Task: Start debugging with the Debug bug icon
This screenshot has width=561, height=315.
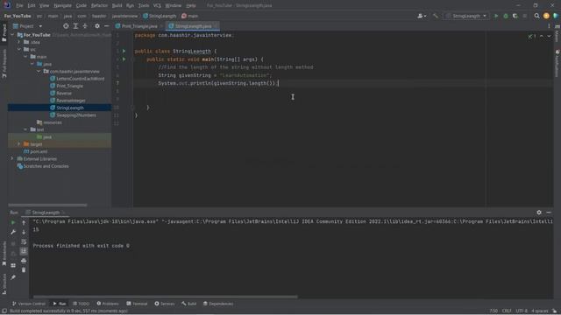Action: [x=506, y=16]
